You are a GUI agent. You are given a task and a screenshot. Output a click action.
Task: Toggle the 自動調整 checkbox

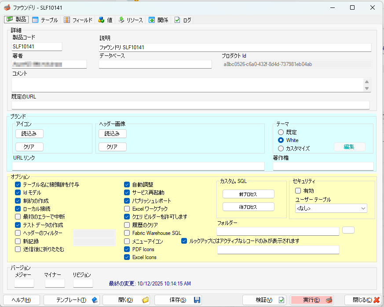127,185
